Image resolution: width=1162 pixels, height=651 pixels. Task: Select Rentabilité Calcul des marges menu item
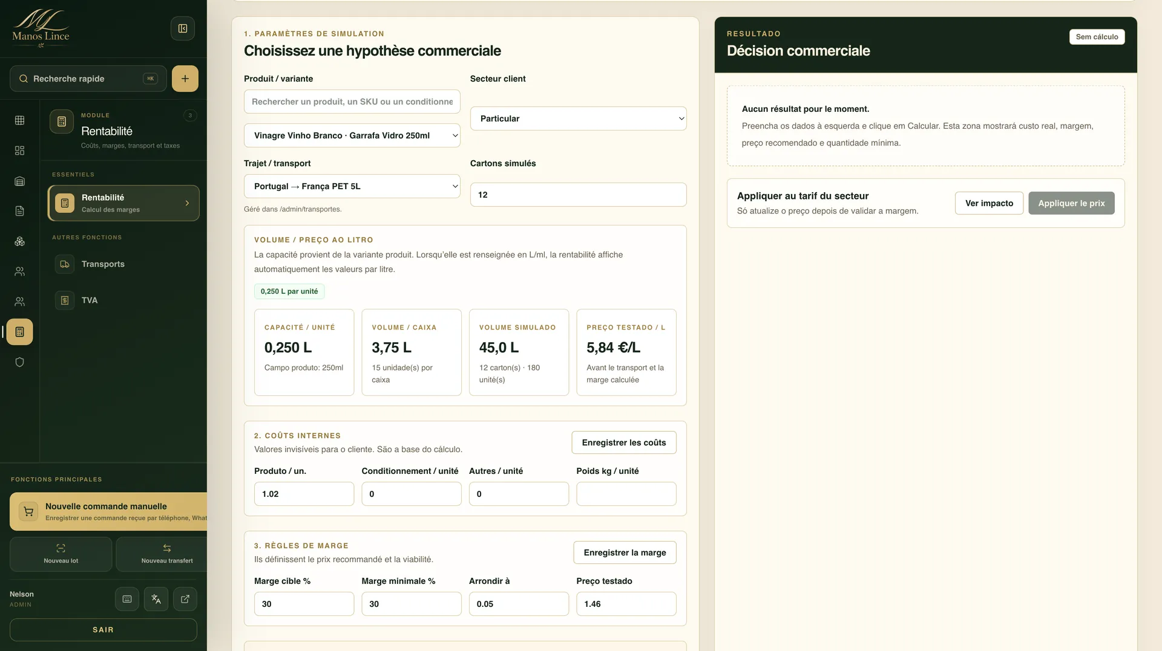(123, 203)
